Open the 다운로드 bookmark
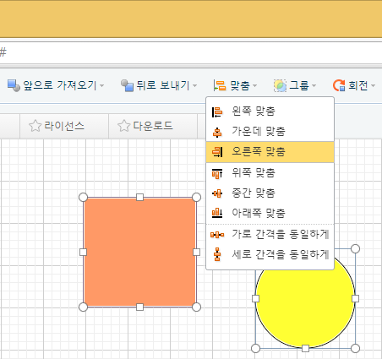The width and height of the screenshot is (382, 359). click(x=145, y=126)
